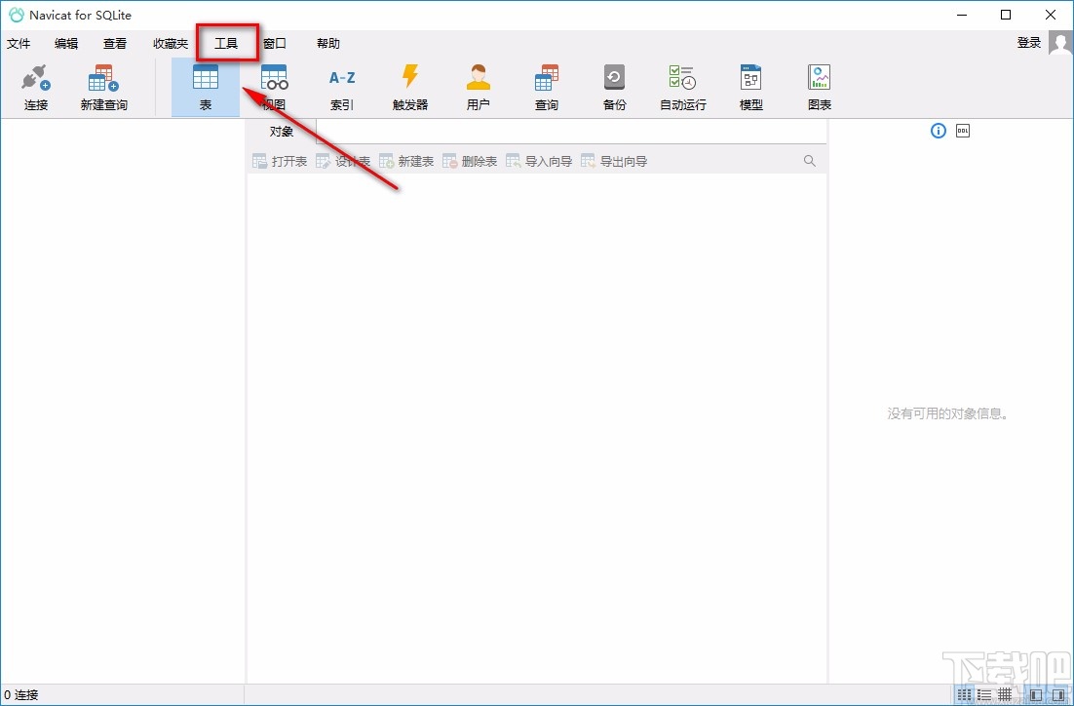
Task: Open the 编辑 (Edit) menu
Action: click(66, 43)
